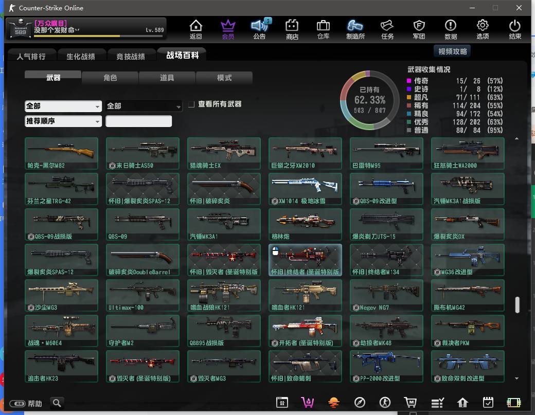Click the scroll down arrow of weapon list
Viewport: 535px width, 415px height.
[516, 378]
